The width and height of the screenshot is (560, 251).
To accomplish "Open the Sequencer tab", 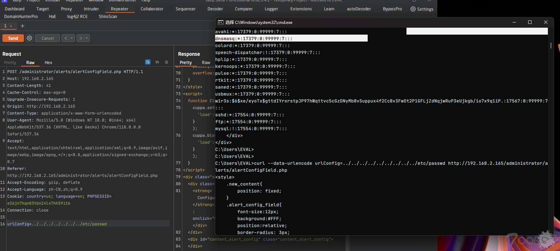I will point(185,9).
